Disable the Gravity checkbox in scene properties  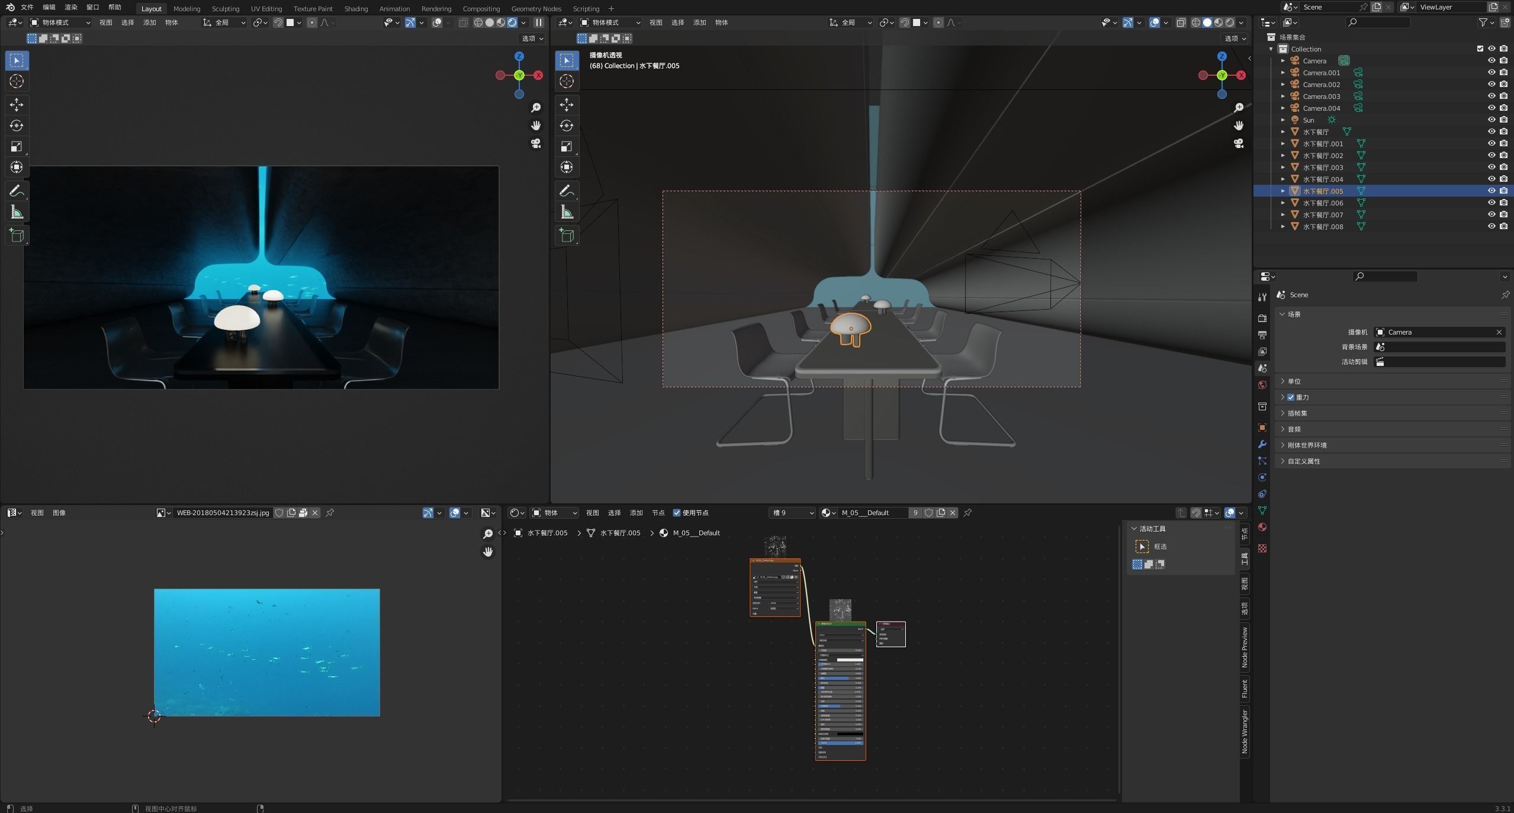pos(1290,397)
